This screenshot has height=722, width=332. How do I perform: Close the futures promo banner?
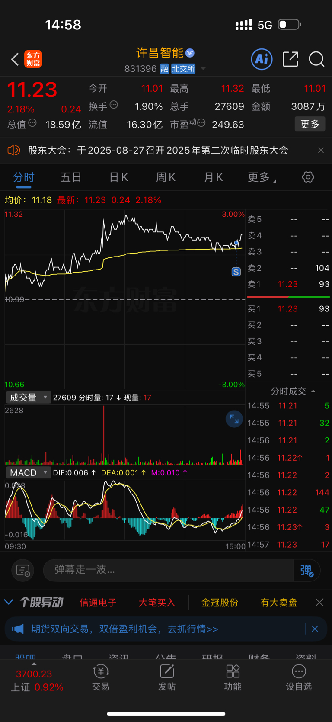315,629
